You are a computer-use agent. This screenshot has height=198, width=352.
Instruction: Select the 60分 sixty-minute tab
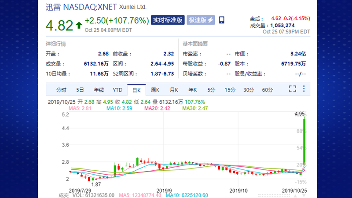[x=268, y=90]
